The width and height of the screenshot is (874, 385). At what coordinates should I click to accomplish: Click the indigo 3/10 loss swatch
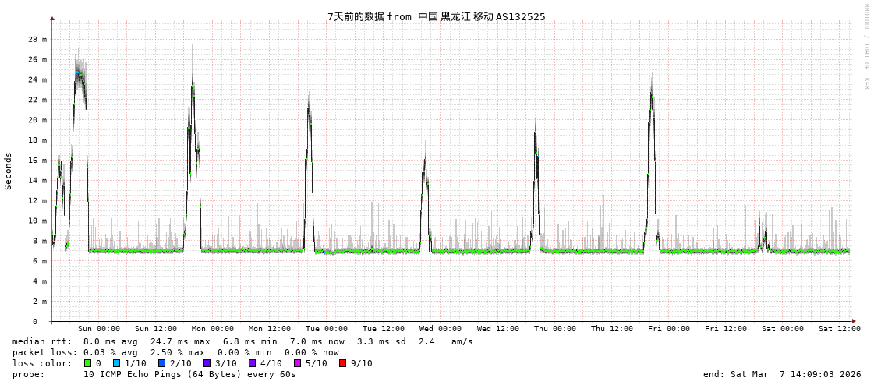[207, 363]
